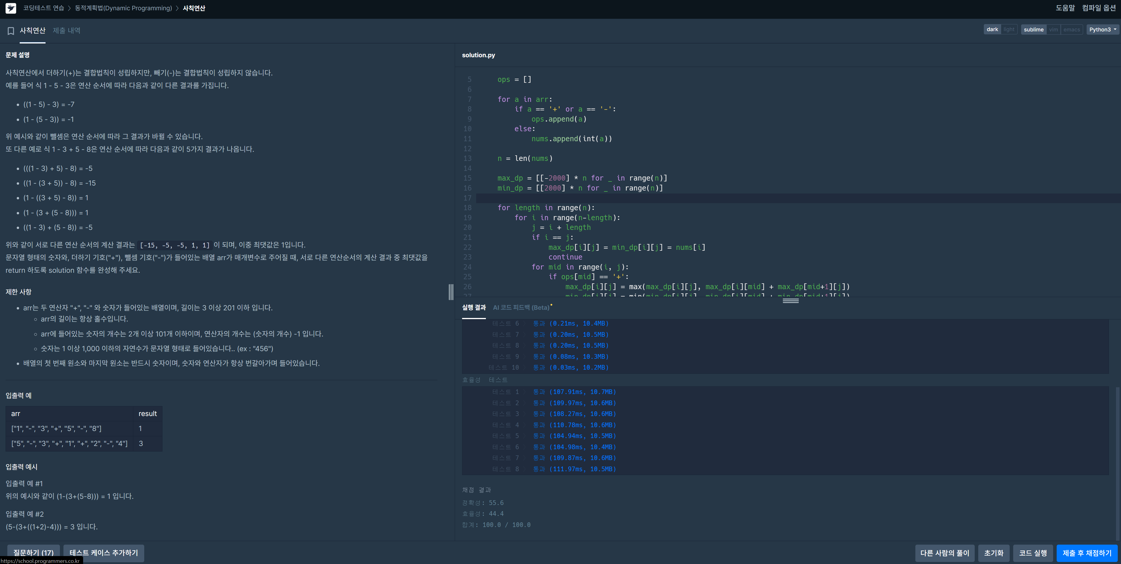Click the 채점 결과 heading
Viewport: 1121px width, 564px height.
476,490
